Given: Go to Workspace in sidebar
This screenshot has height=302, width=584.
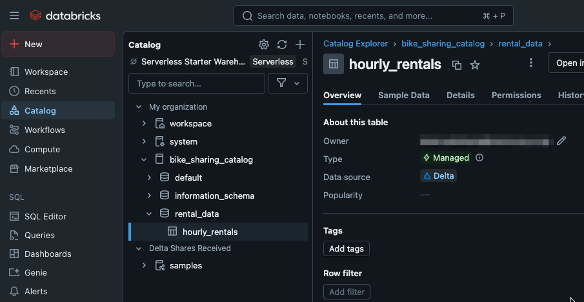Looking at the screenshot, I should (58, 72).
